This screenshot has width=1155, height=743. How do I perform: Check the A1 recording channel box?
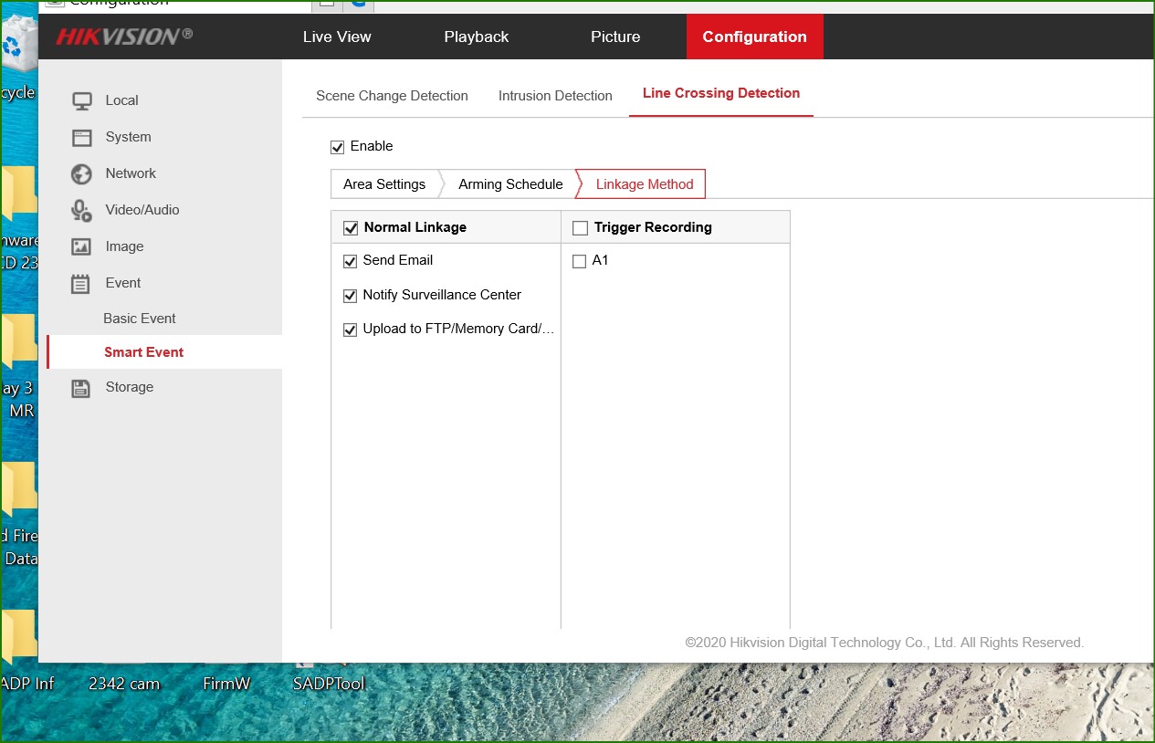(579, 262)
